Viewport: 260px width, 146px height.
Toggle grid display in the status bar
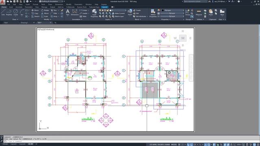click(x=180, y=144)
